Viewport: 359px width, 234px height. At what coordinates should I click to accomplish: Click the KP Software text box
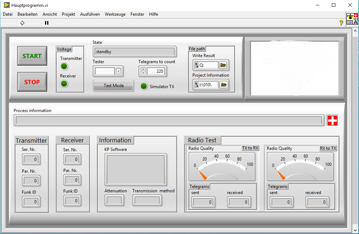[136, 169]
